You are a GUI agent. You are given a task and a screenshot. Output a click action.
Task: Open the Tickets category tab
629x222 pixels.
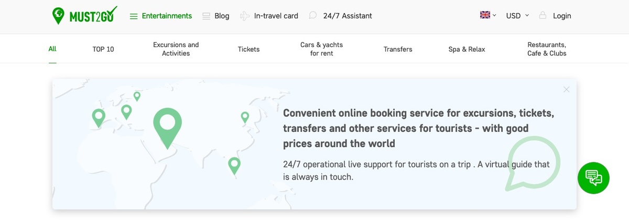pos(248,49)
